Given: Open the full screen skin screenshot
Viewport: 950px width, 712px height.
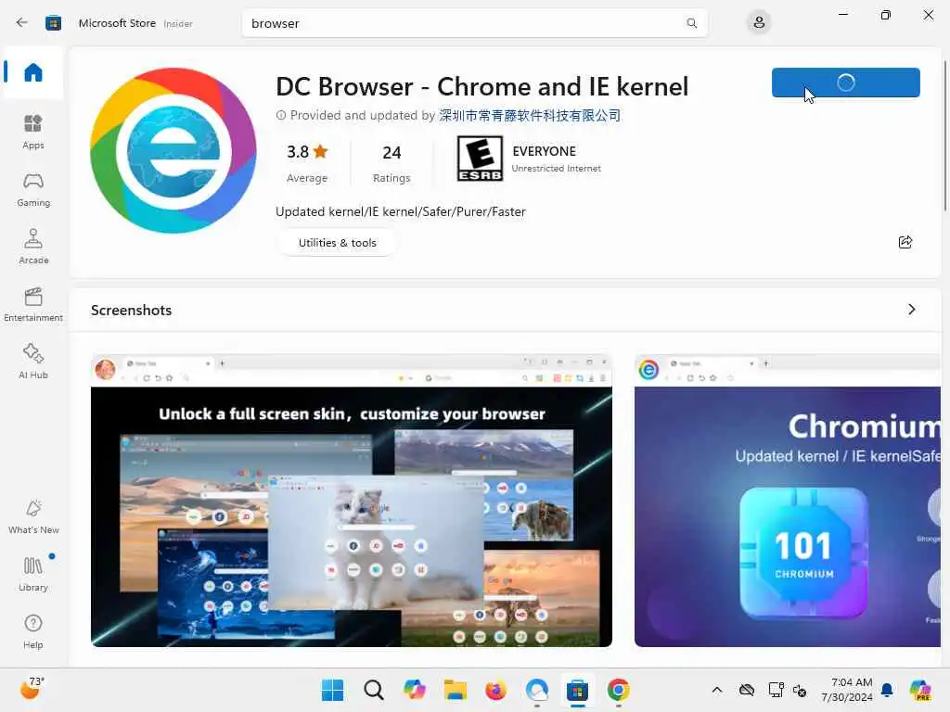Looking at the screenshot, I should coord(352,501).
